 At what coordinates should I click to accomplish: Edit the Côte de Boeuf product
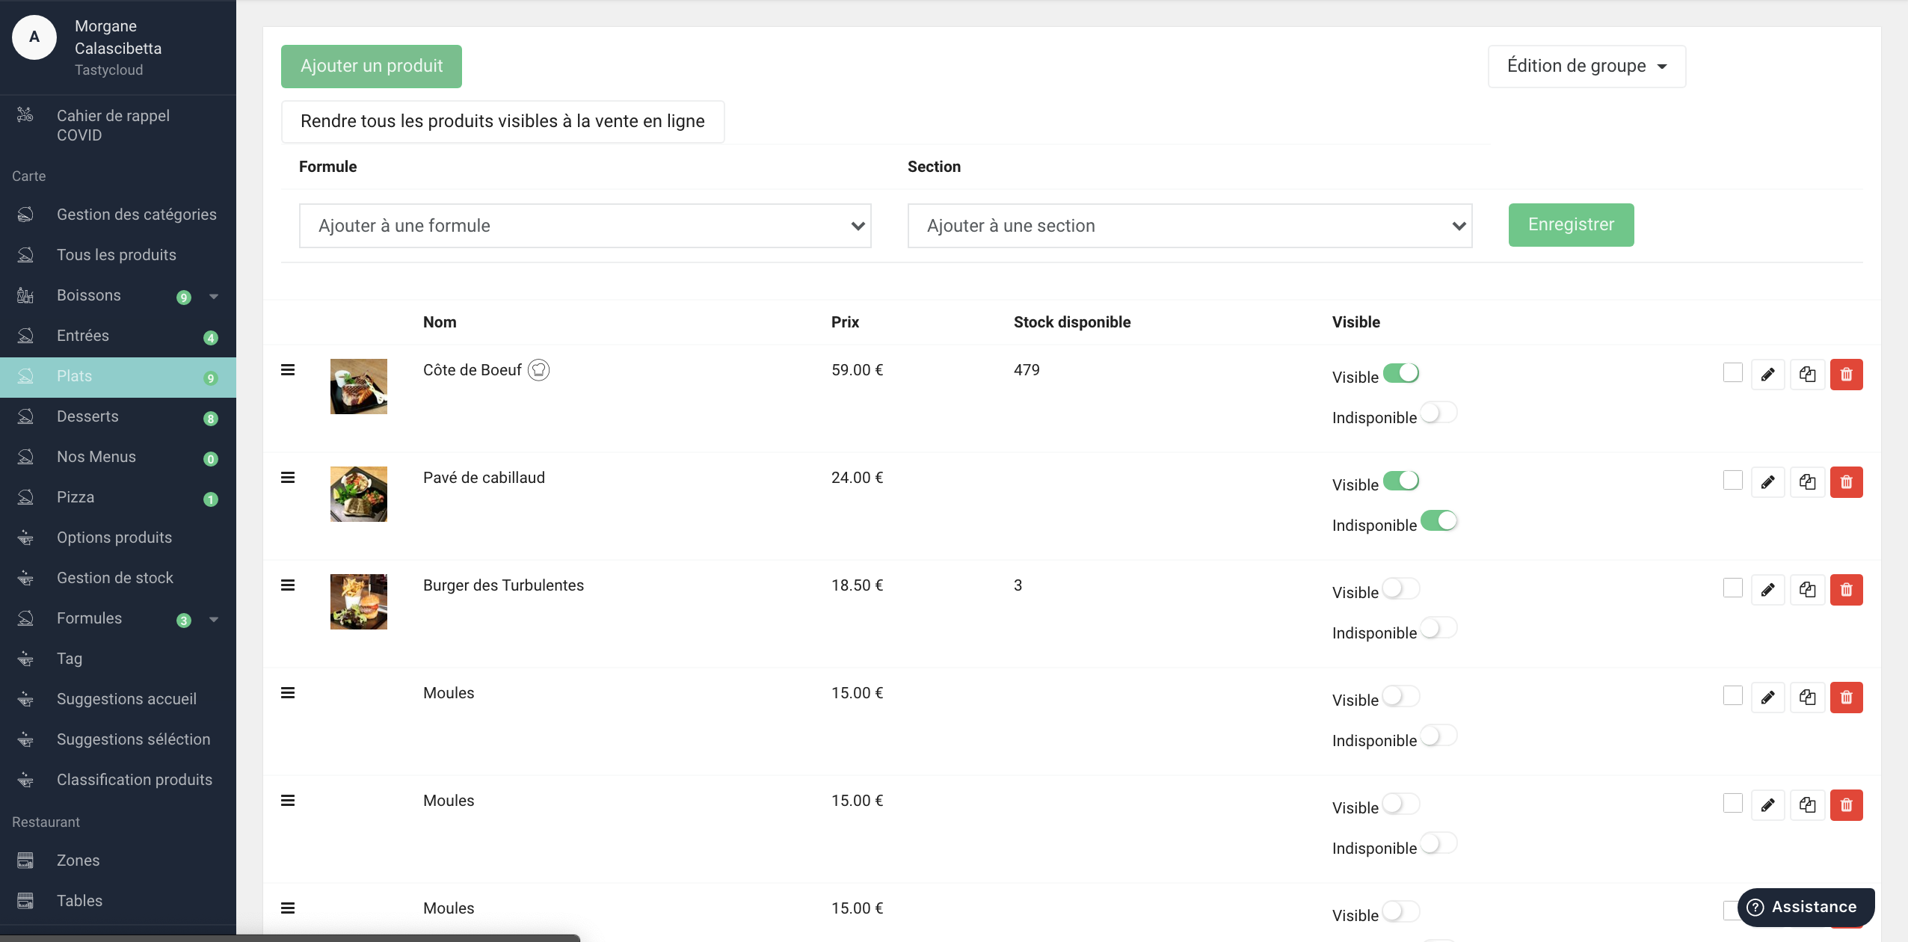pyautogui.click(x=1767, y=375)
